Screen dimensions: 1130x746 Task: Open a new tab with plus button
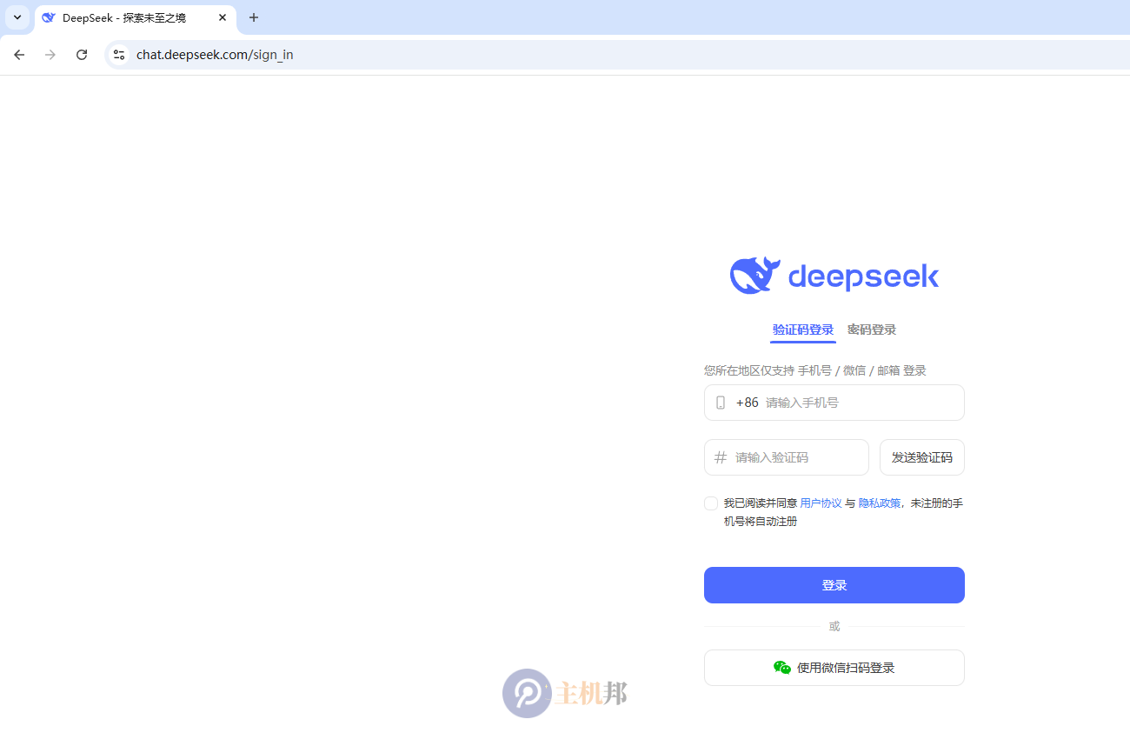254,17
